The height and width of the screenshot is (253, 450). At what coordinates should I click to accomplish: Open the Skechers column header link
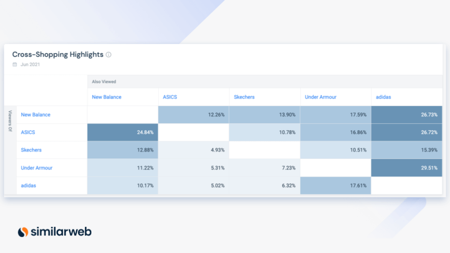click(x=245, y=97)
